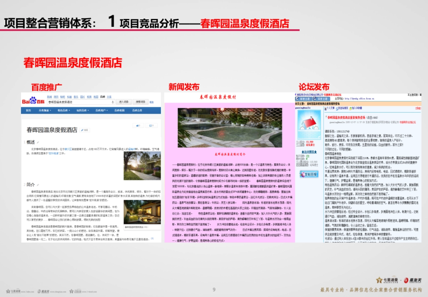Select 首页 in the Baike navigation bar
428x297 pixels.
[28, 110]
